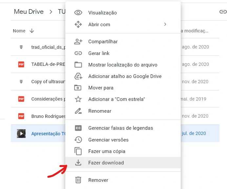Click the Drive shortcut icon with plus
The height and width of the screenshot is (189, 227).
pyautogui.click(x=78, y=76)
